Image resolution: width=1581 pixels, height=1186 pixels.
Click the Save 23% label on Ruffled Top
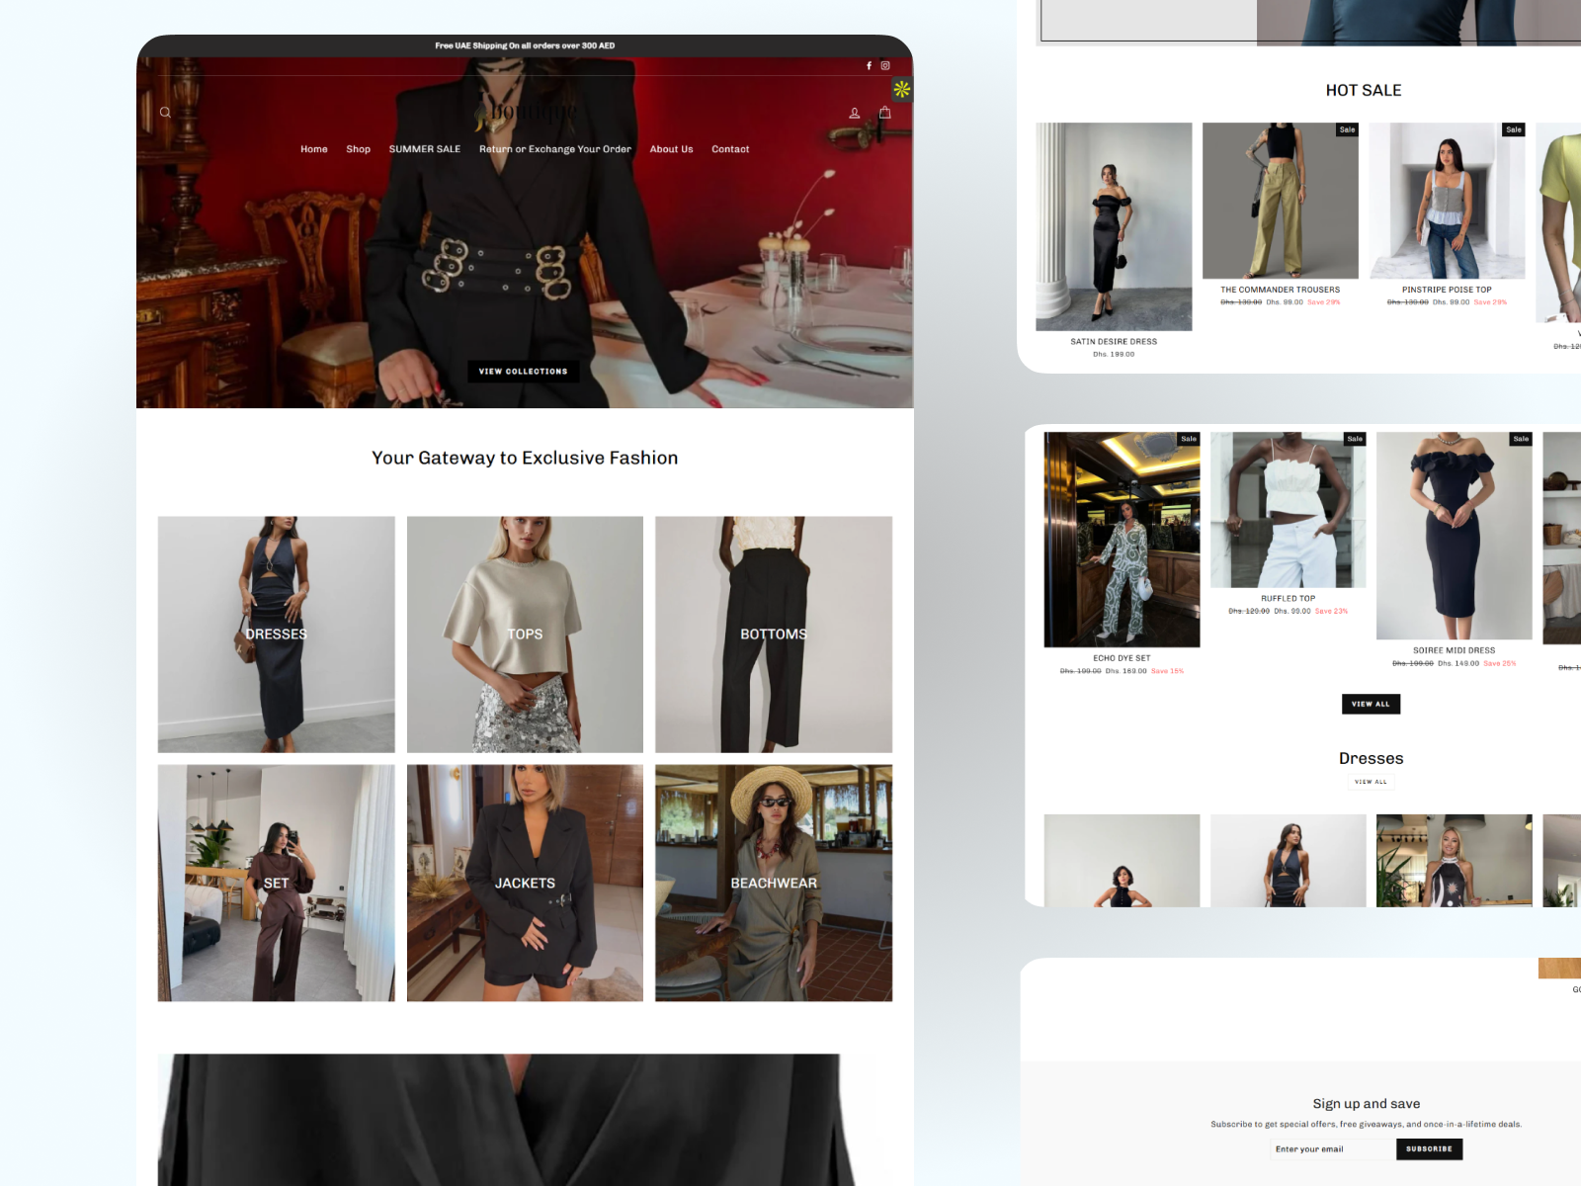click(1331, 612)
